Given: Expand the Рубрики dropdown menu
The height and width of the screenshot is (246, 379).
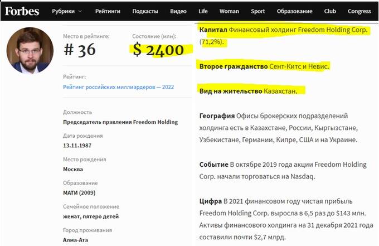Looking at the screenshot, I should 66,11.
